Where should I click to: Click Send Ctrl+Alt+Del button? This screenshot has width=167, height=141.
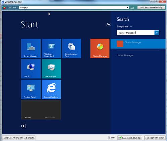tap(18, 138)
